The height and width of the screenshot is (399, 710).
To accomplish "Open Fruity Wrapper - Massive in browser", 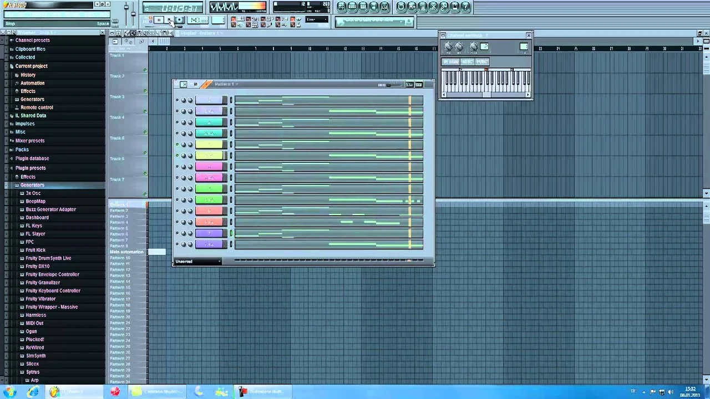I will coord(52,307).
